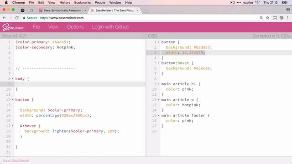
Task: Fold the CSS main article footer rule
Action: point(158,115)
